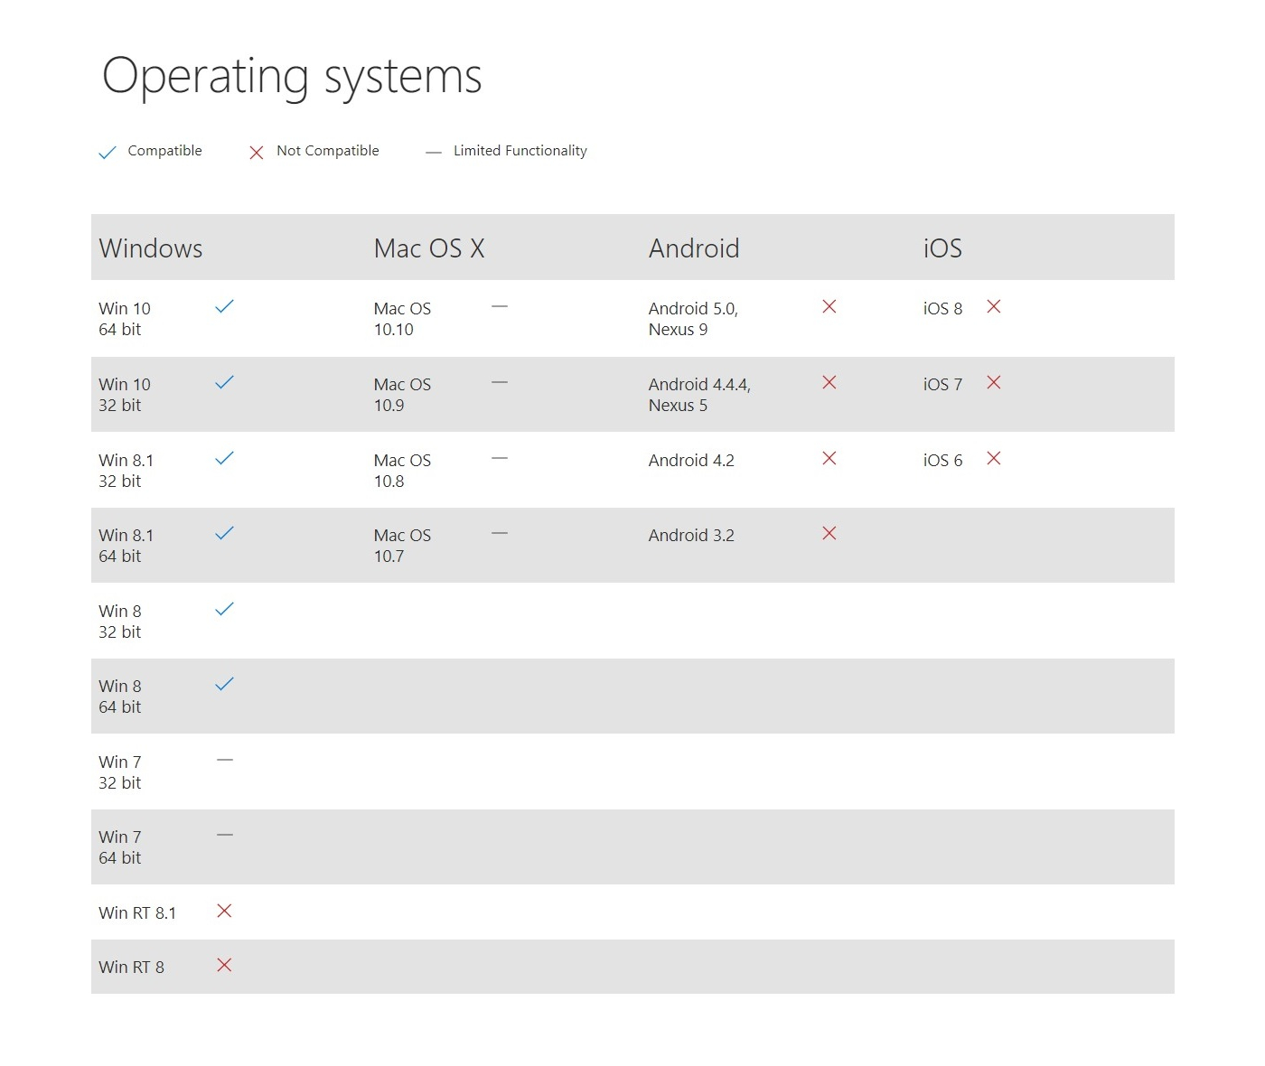Viewport: 1265px width, 1066px height.
Task: Click the Win 7 32 bit label
Action: (120, 772)
